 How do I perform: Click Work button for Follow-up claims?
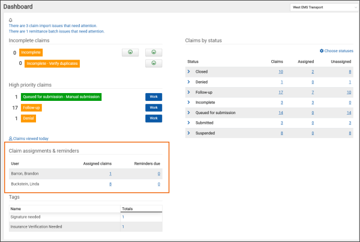154,107
